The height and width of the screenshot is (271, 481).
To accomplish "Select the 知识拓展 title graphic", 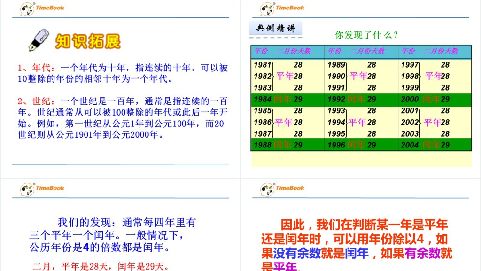I will pyautogui.click(x=88, y=41).
